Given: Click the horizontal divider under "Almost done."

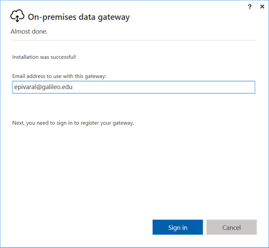Looking at the screenshot, I should [x=133, y=40].
